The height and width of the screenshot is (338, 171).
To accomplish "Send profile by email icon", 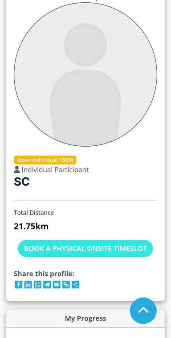I will point(57,284).
